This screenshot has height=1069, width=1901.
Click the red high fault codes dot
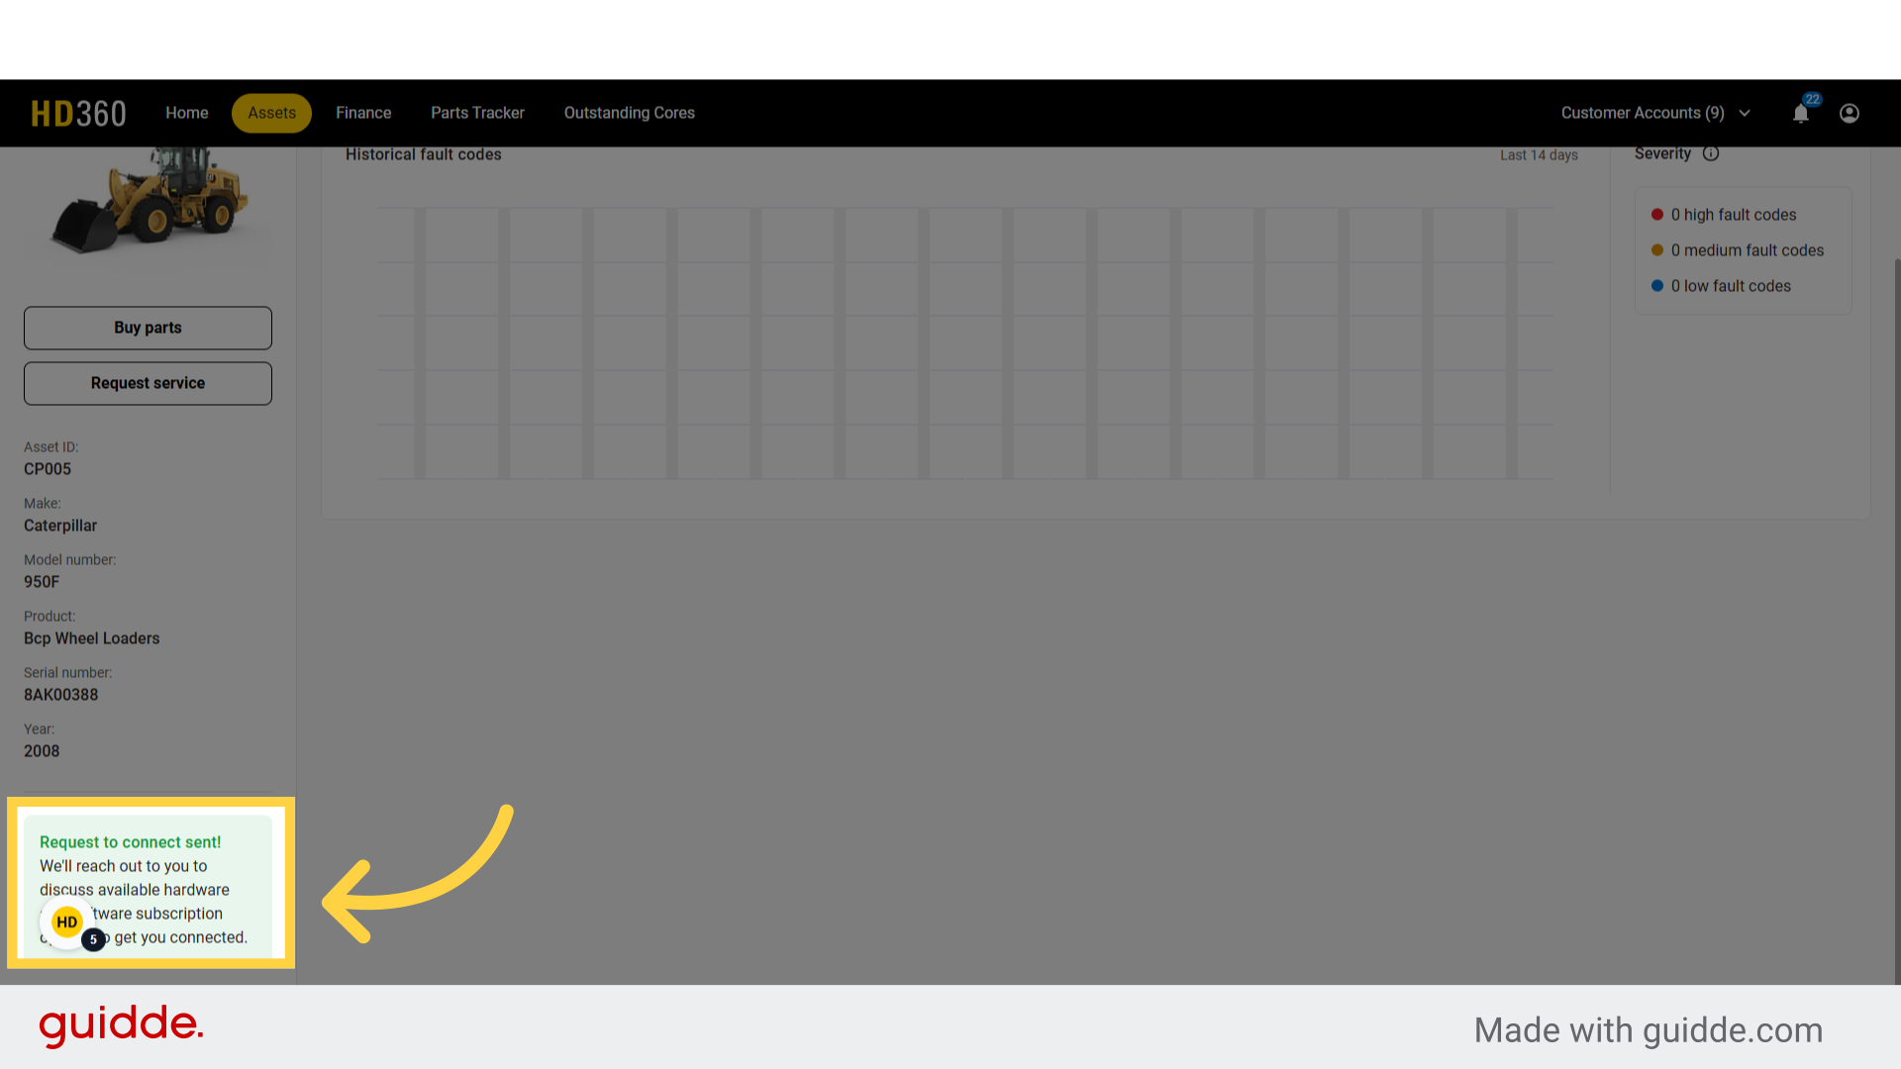pyautogui.click(x=1657, y=215)
